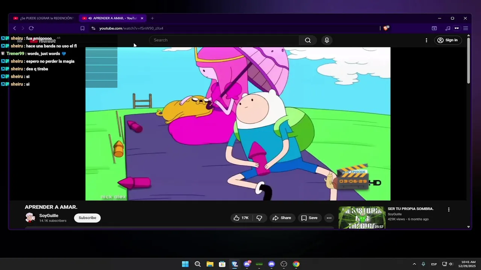
Task: Open 'SER TU PROPIA SOMBRA' video thumbnail
Action: point(362,218)
